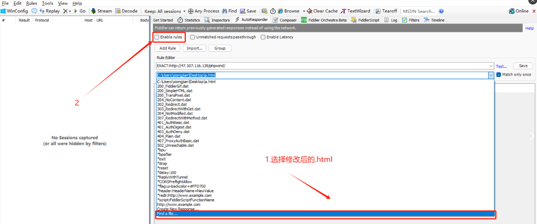Open the TextWizard tool
This screenshot has height=224, width=537.
pyautogui.click(x=355, y=11)
